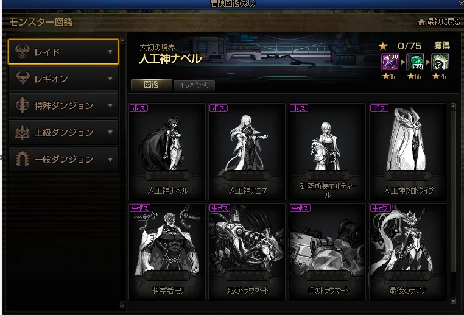Click 最初に戻る to return to start
This screenshot has width=464, height=315.
pyautogui.click(x=443, y=22)
